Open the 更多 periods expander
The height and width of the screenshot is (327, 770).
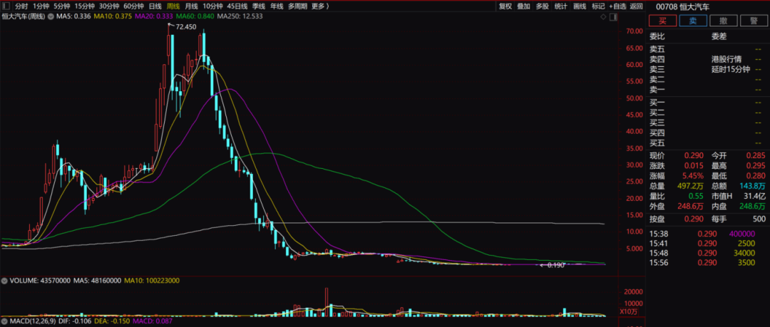(320, 6)
